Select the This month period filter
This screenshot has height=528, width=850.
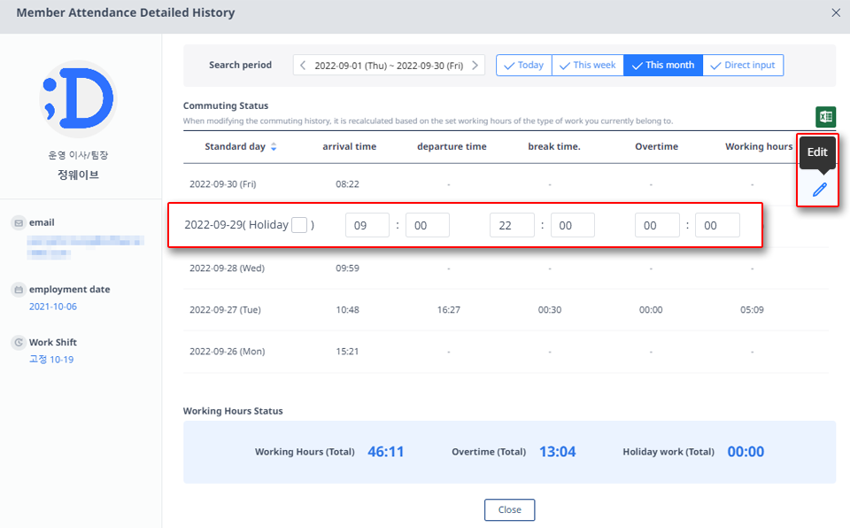pos(663,66)
